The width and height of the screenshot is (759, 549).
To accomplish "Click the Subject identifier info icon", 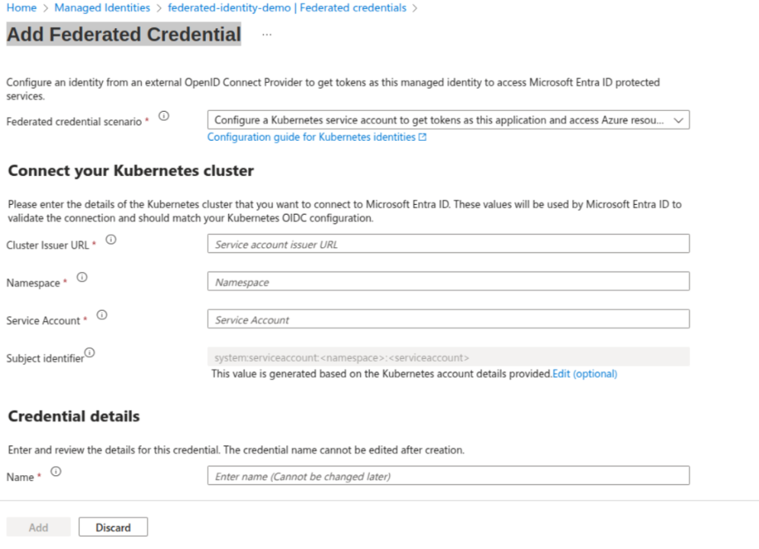I will coord(91,351).
